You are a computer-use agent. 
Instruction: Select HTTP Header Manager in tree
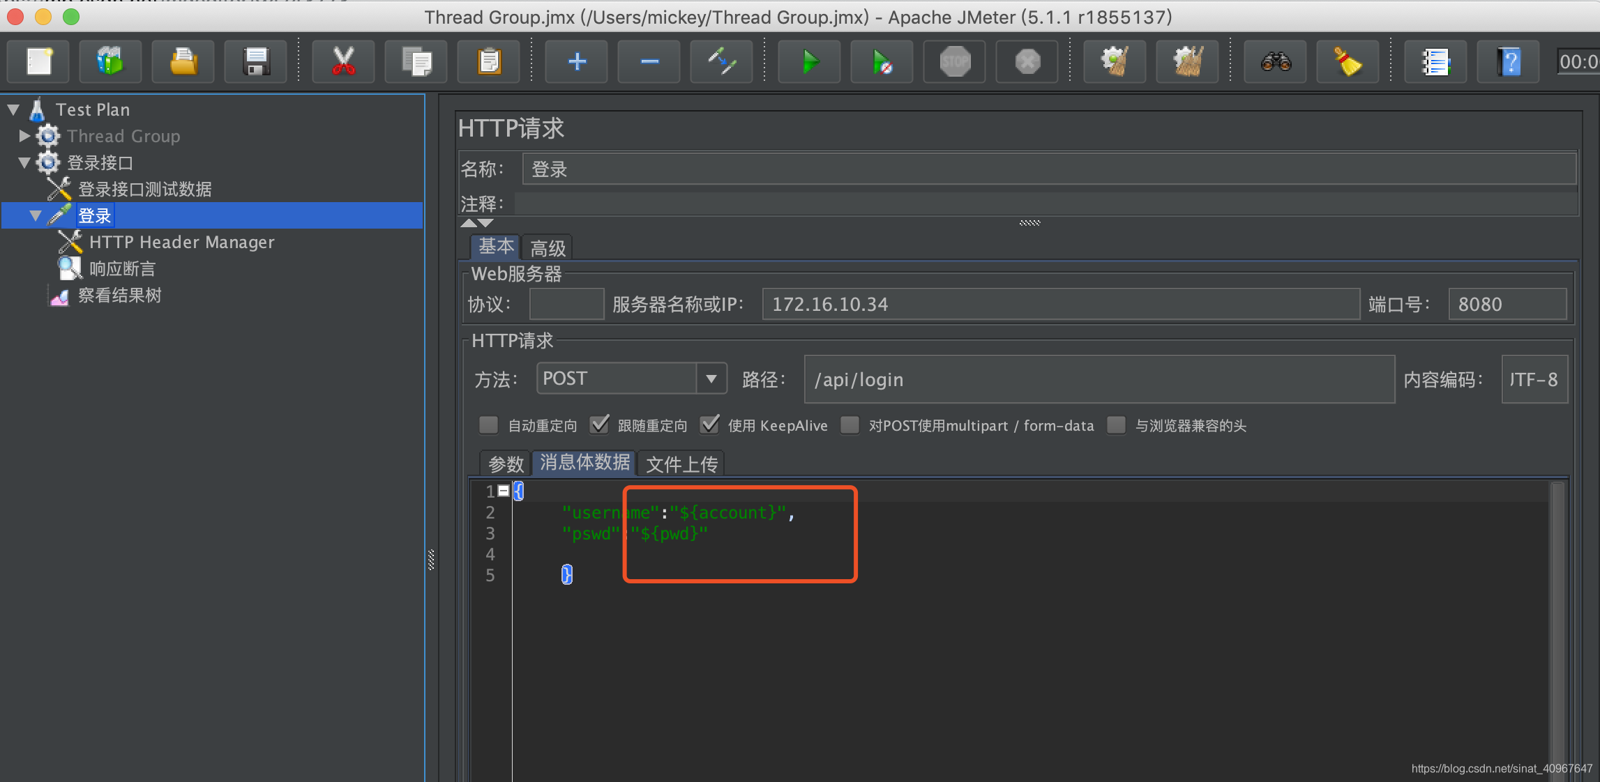tap(181, 242)
